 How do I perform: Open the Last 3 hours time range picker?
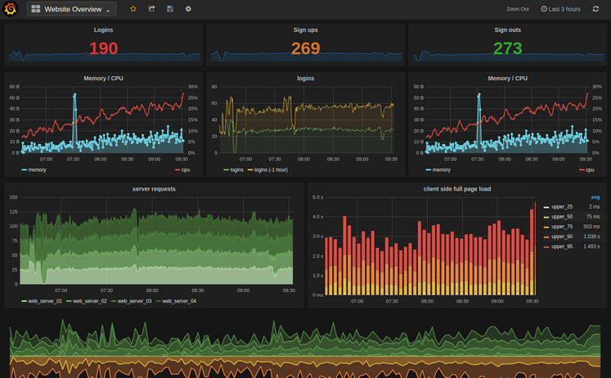pyautogui.click(x=564, y=9)
